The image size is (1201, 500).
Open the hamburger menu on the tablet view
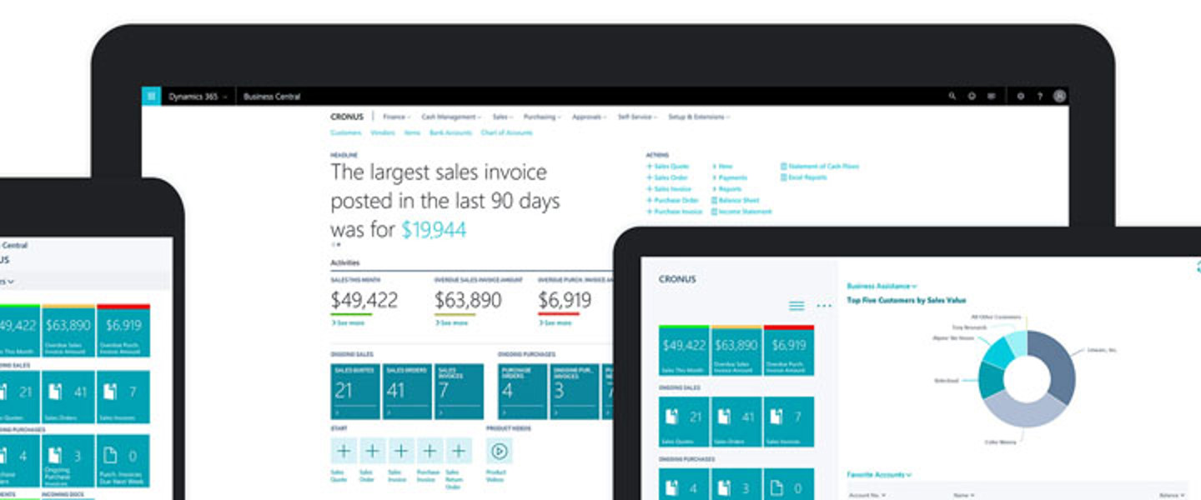tap(796, 307)
